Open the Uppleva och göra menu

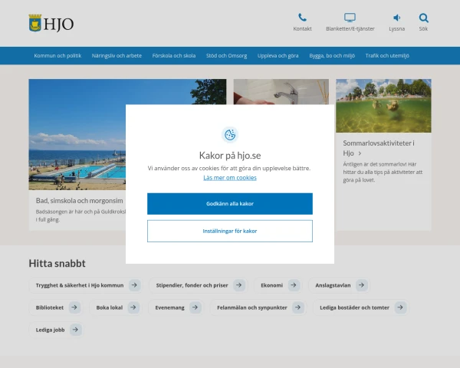(278, 55)
